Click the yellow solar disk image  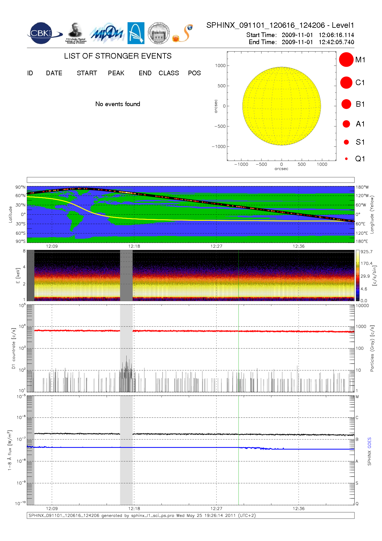[x=282, y=106]
